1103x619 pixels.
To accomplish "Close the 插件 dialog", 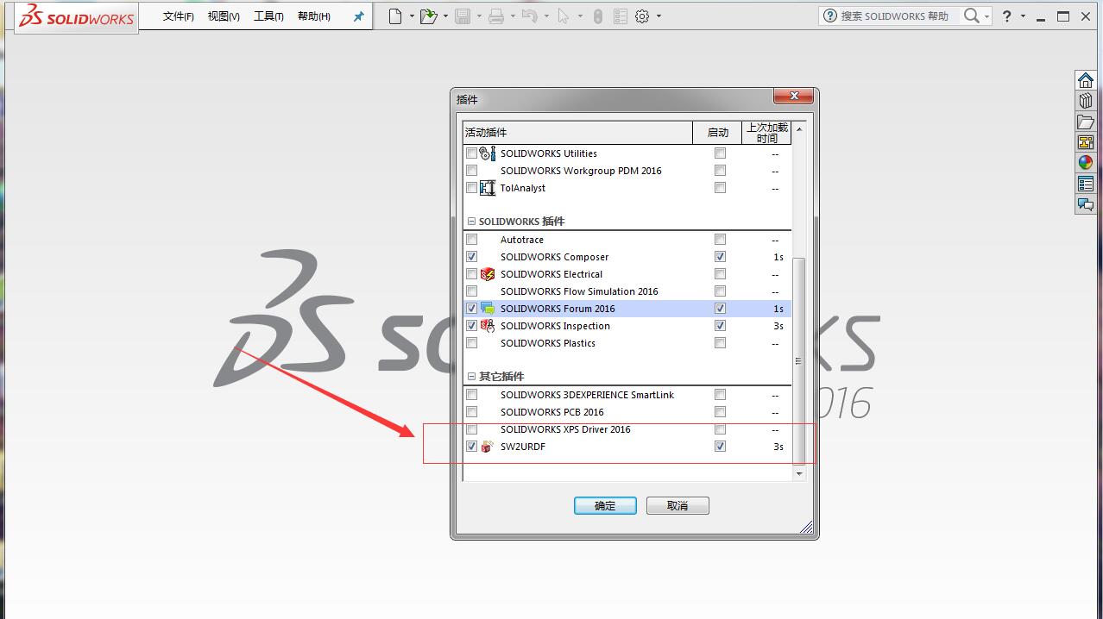I will click(x=793, y=96).
